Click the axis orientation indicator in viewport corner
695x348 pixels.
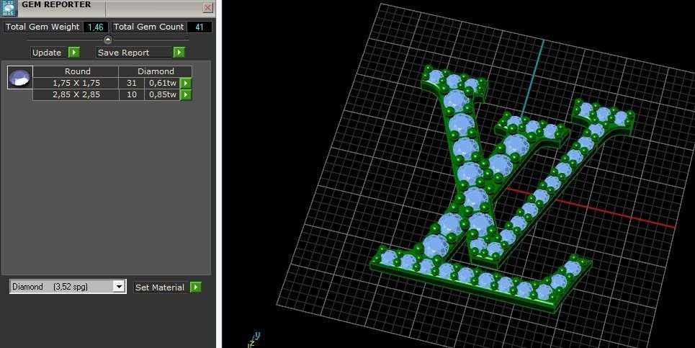[253, 339]
